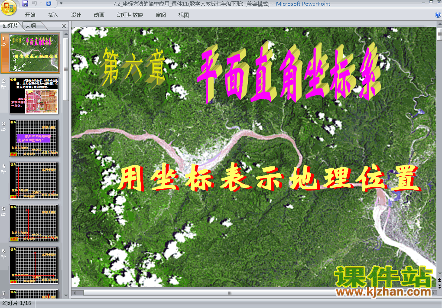
Task: Select slide 7 thumbnail
Action: tap(34, 294)
